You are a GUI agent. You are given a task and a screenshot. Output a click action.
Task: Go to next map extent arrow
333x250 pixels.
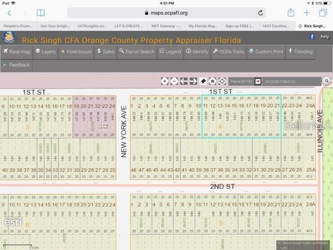193,81
